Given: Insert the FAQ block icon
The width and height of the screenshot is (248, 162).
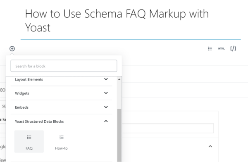Looking at the screenshot, I should click(x=29, y=137).
